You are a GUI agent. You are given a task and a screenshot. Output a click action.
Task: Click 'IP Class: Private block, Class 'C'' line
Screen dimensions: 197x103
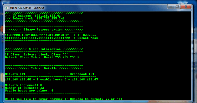[37, 54]
